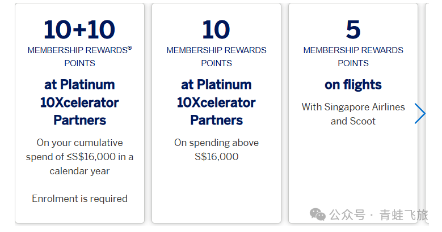Click the registered trademark symbol after REWARDS

click(130, 48)
